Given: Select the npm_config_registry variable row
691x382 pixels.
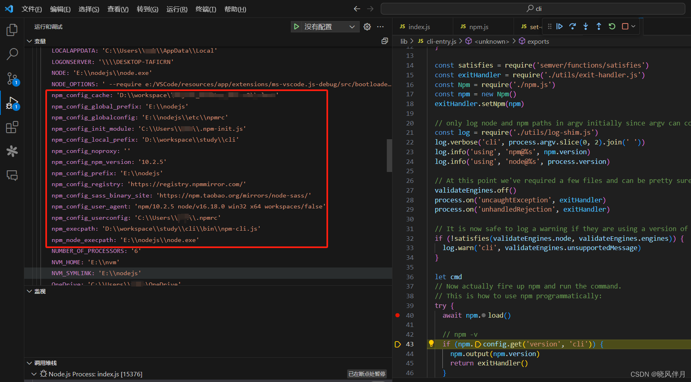Looking at the screenshot, I should (x=208, y=184).
